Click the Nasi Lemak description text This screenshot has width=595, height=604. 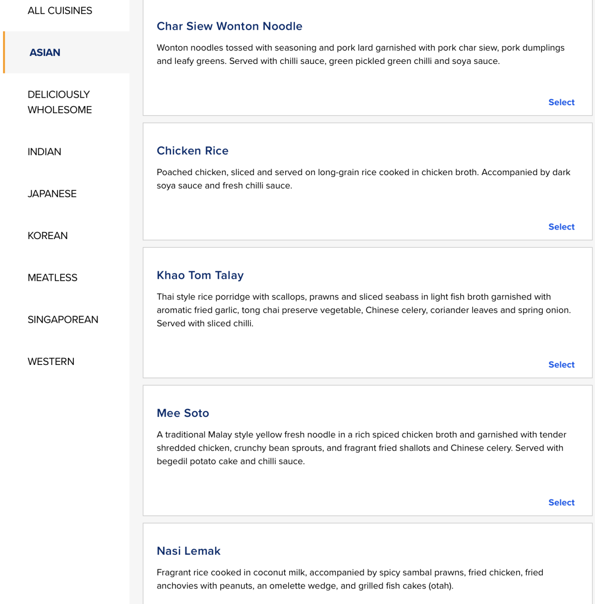click(x=350, y=579)
